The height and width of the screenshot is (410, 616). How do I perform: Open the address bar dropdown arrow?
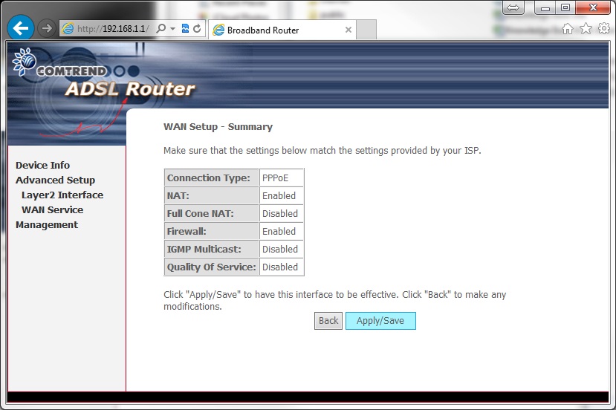click(x=172, y=29)
